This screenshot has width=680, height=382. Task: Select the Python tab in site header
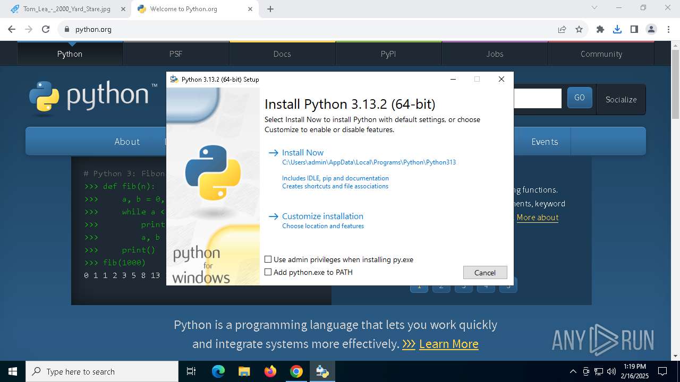click(x=70, y=54)
